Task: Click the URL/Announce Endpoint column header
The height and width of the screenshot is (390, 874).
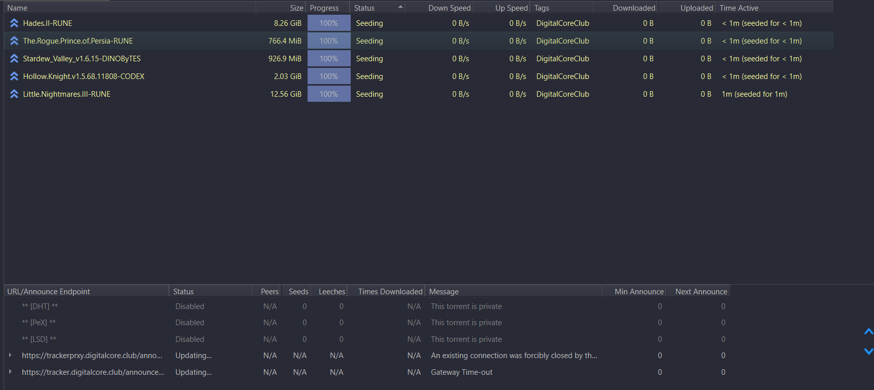Action: tap(49, 292)
